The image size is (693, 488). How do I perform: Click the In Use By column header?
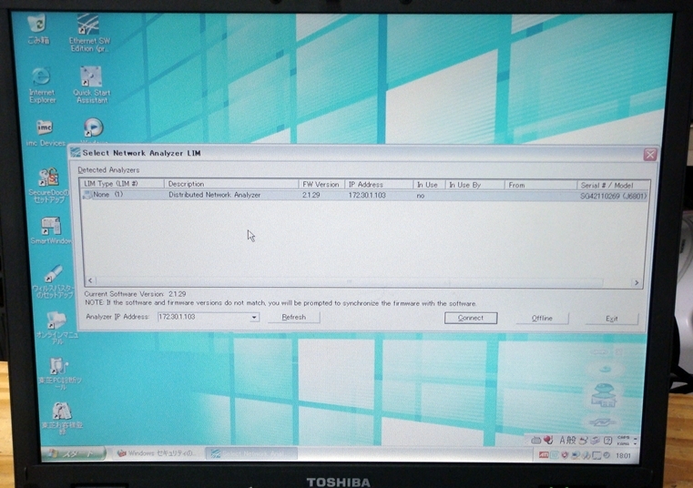tap(474, 185)
